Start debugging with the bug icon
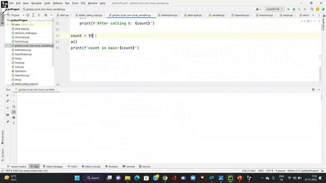The width and height of the screenshot is (326, 183). pos(294,9)
